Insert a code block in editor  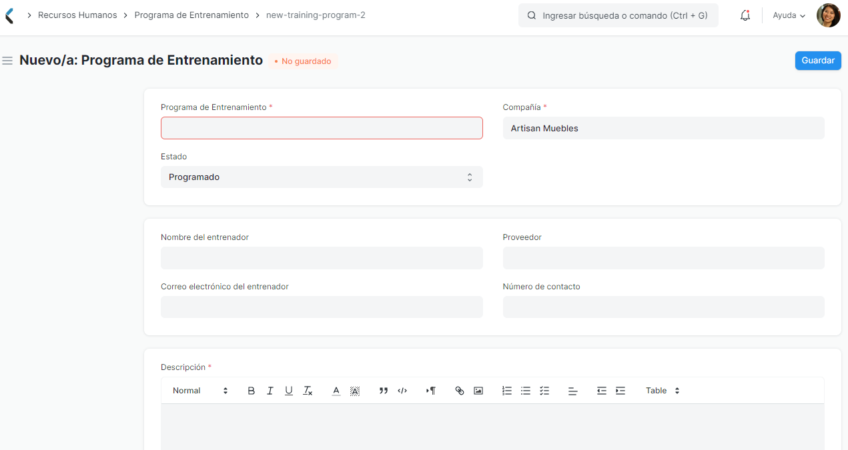click(x=402, y=391)
